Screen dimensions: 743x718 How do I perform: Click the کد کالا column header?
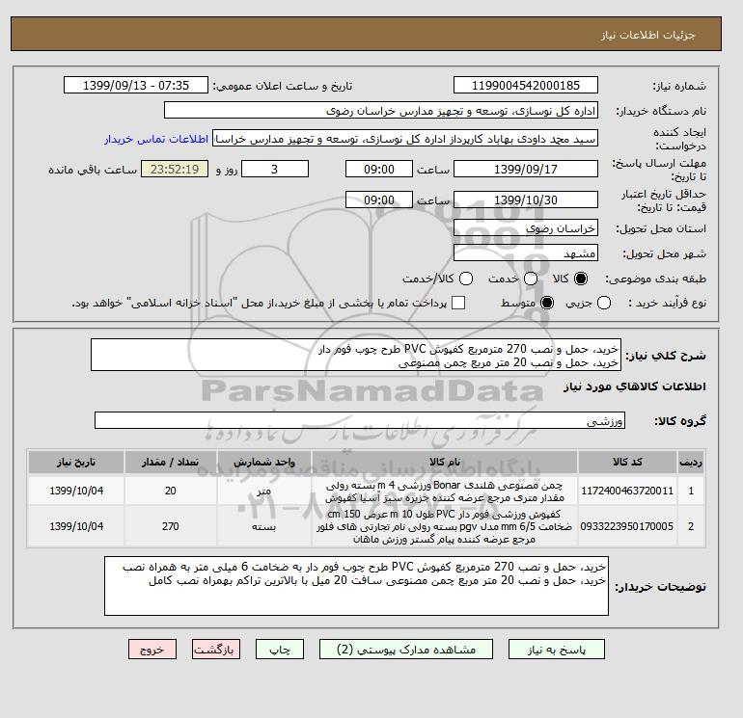tap(627, 462)
